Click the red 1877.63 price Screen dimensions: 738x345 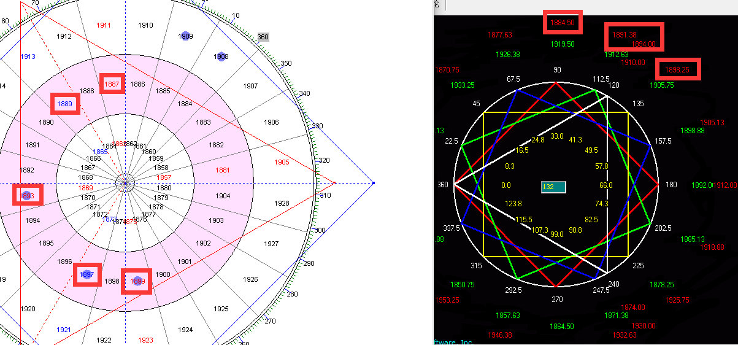tap(500, 35)
